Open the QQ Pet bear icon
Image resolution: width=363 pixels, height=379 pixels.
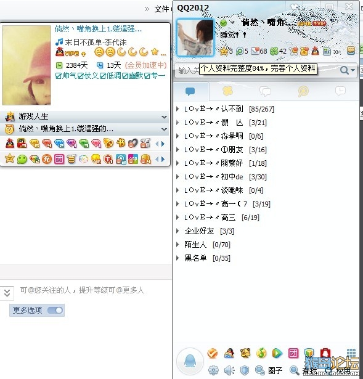click(245, 353)
